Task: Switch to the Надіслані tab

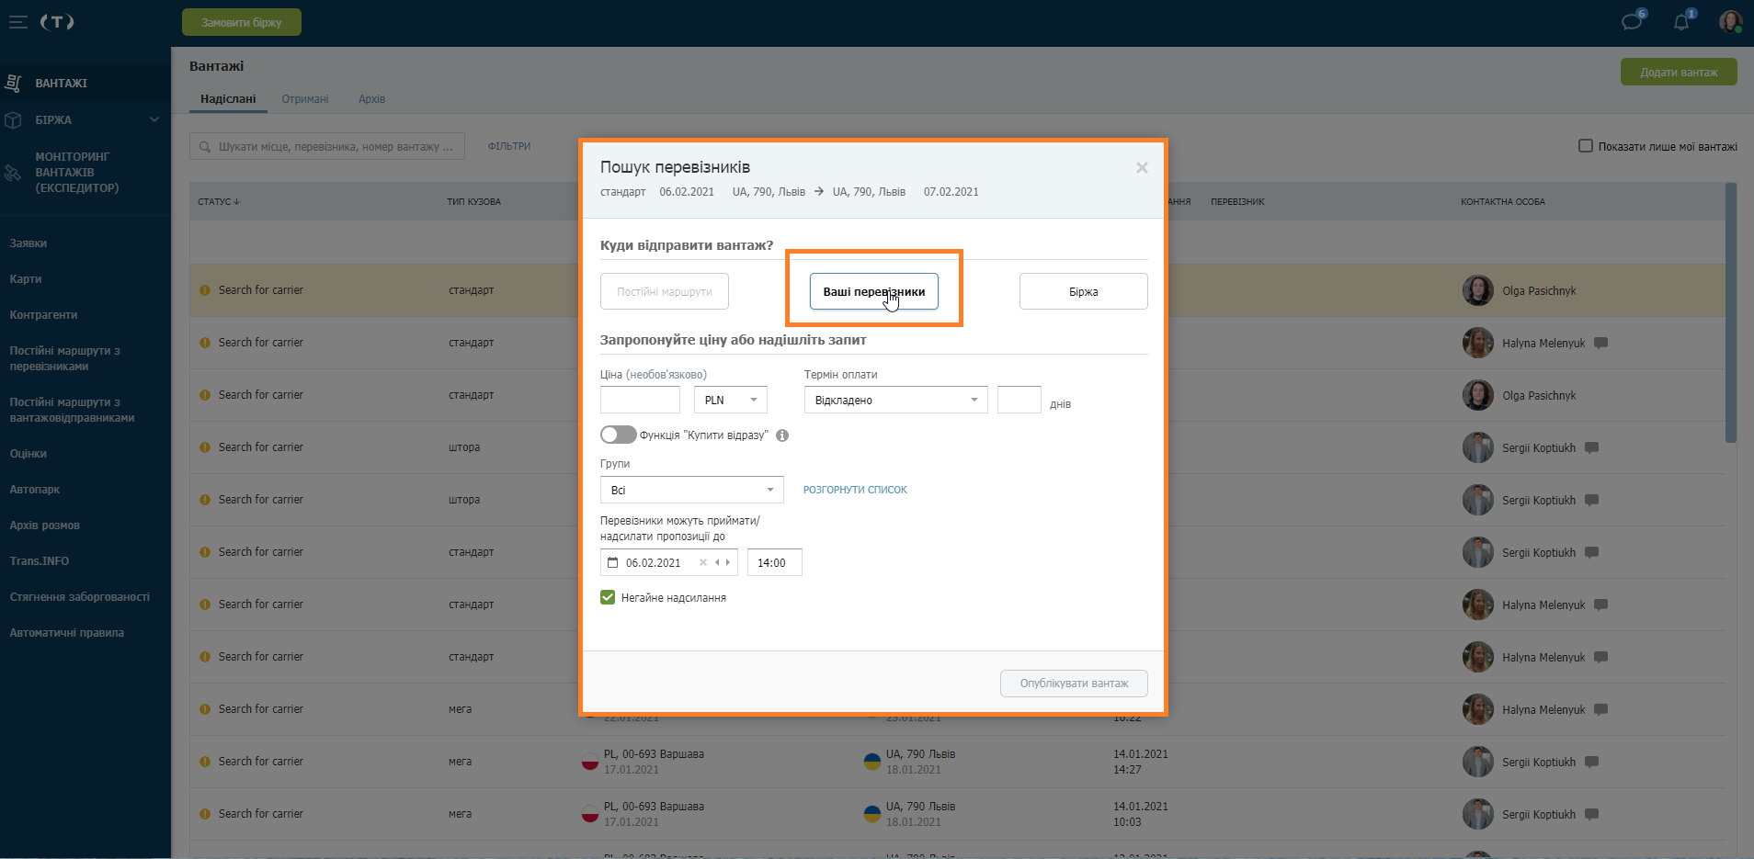Action: [x=228, y=99]
